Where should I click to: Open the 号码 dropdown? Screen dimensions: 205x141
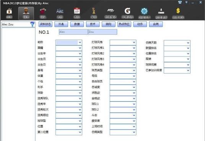tap(123, 76)
